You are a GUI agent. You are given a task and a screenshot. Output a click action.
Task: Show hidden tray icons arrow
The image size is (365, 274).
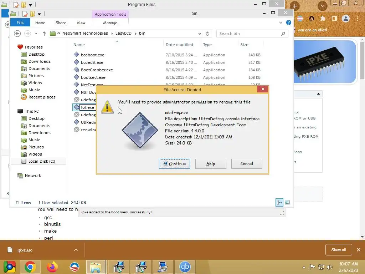(x=304, y=267)
